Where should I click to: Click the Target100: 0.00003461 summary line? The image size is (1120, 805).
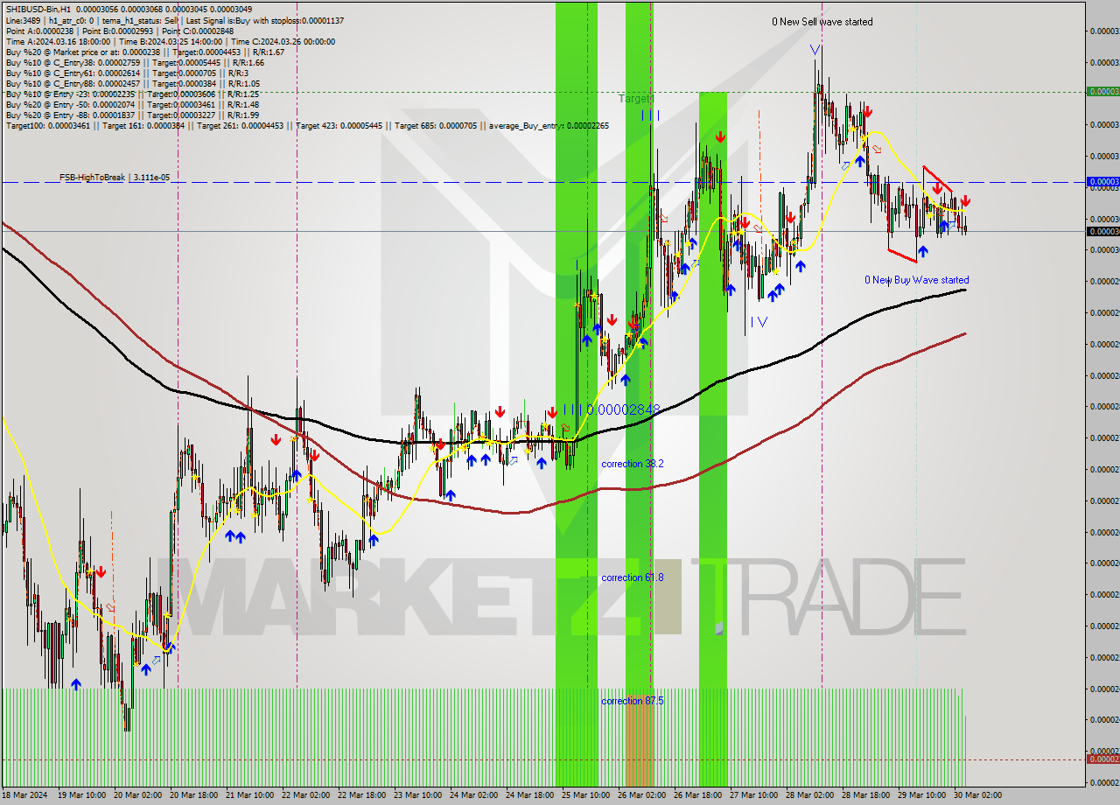[307, 125]
